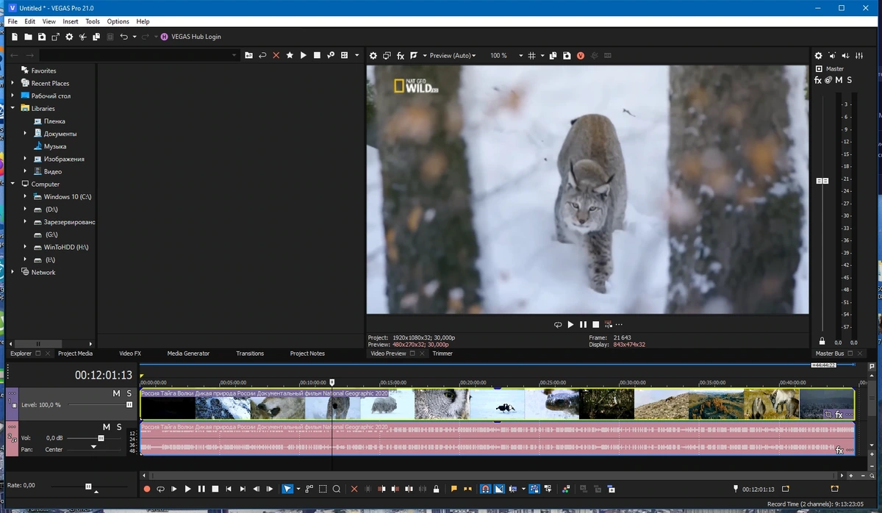Screen dimensions: 882x513
Task: Mute the video track 1
Action: click(116, 393)
